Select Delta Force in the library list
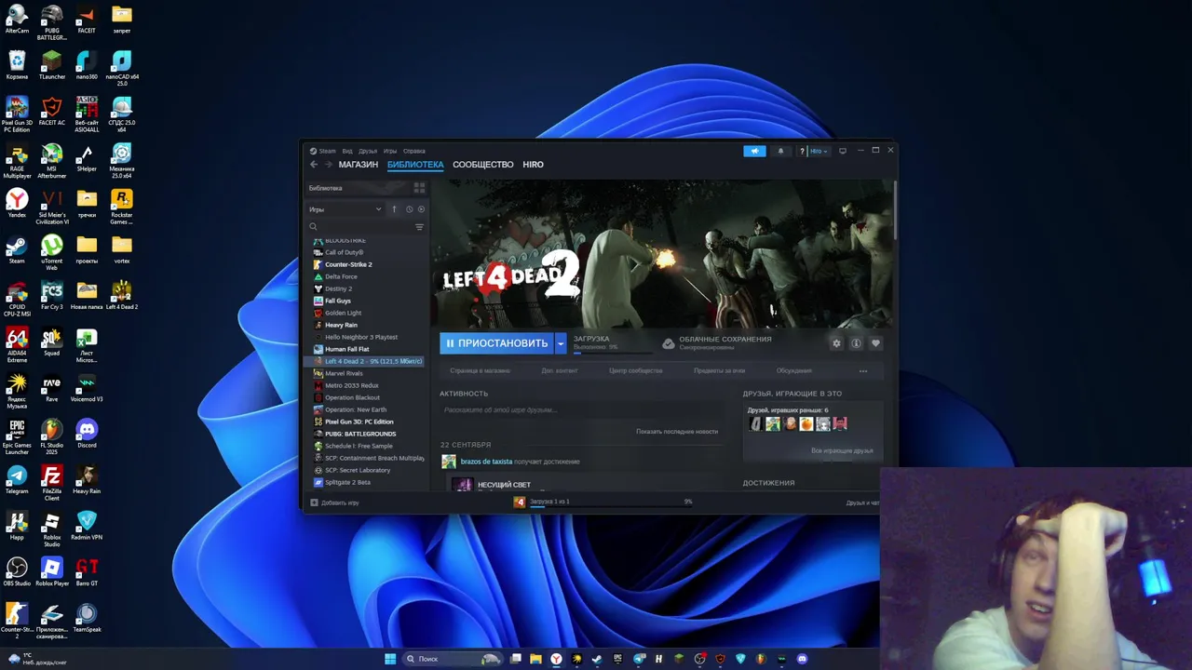1192x670 pixels. pos(341,276)
